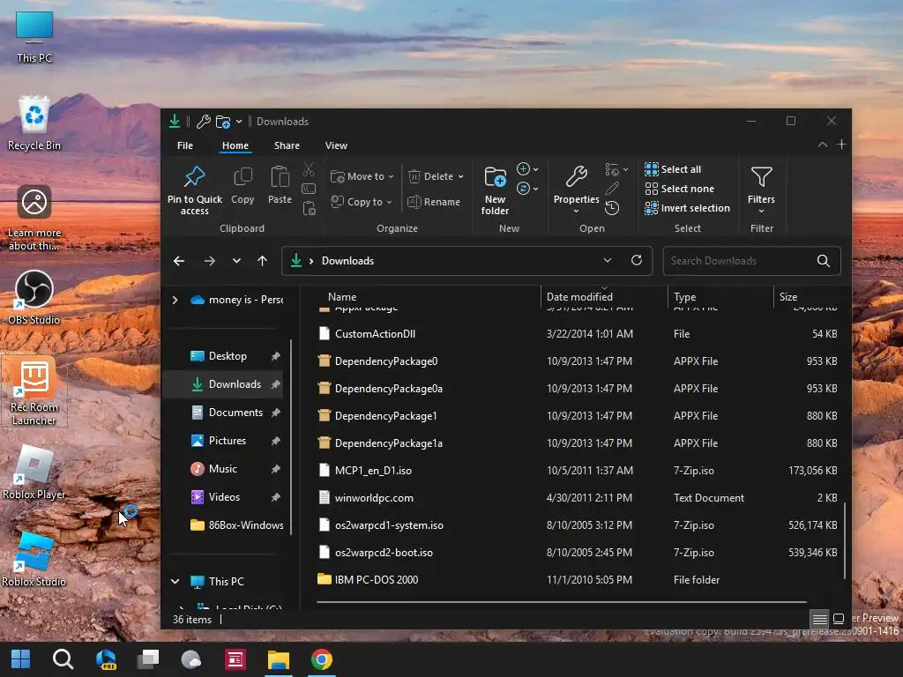The height and width of the screenshot is (677, 903).
Task: Click the Copy path icon
Action: tap(309, 189)
